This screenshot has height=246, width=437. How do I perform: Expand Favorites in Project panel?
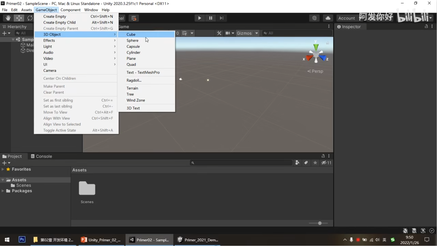click(x=3, y=169)
